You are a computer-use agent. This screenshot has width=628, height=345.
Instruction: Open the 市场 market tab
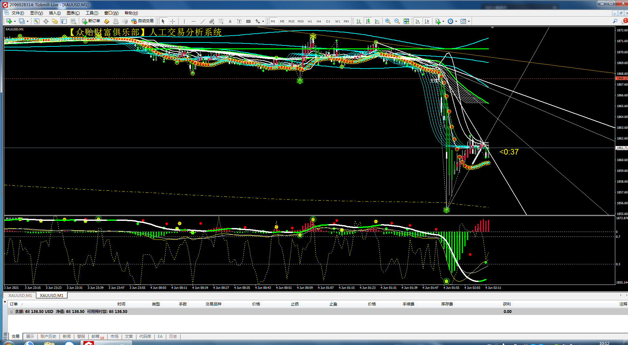coord(114,337)
